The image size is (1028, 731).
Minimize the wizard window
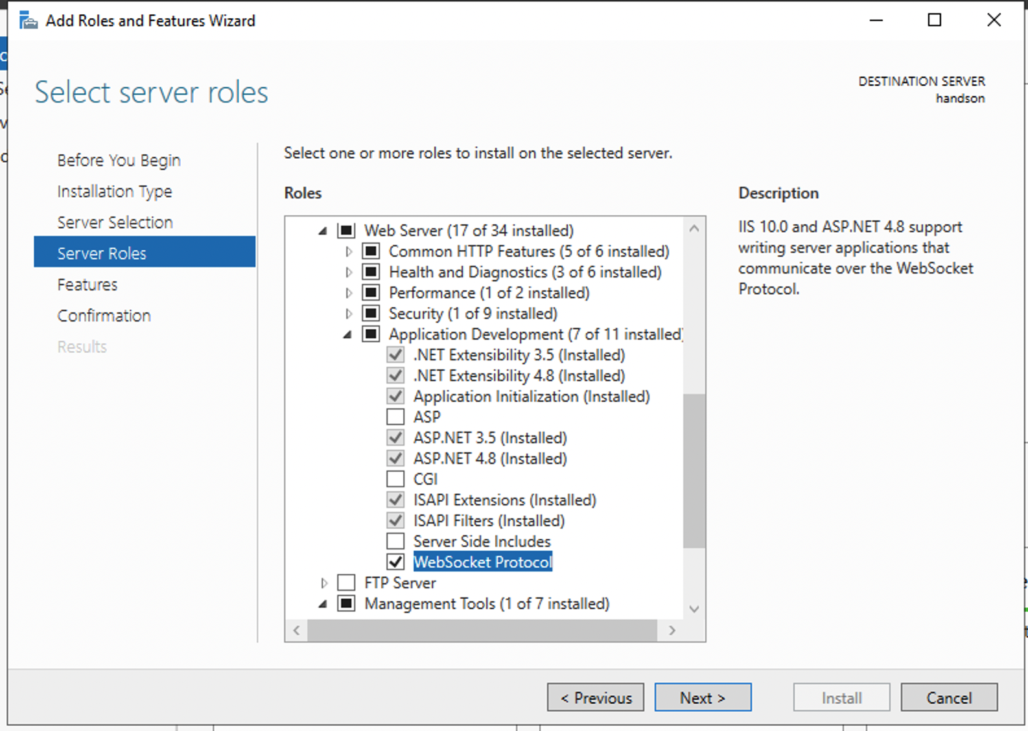pyautogui.click(x=876, y=20)
